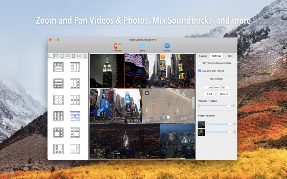Switch to the Text tab

(230, 56)
